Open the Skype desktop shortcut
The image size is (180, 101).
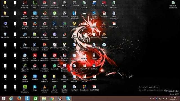click(35, 88)
